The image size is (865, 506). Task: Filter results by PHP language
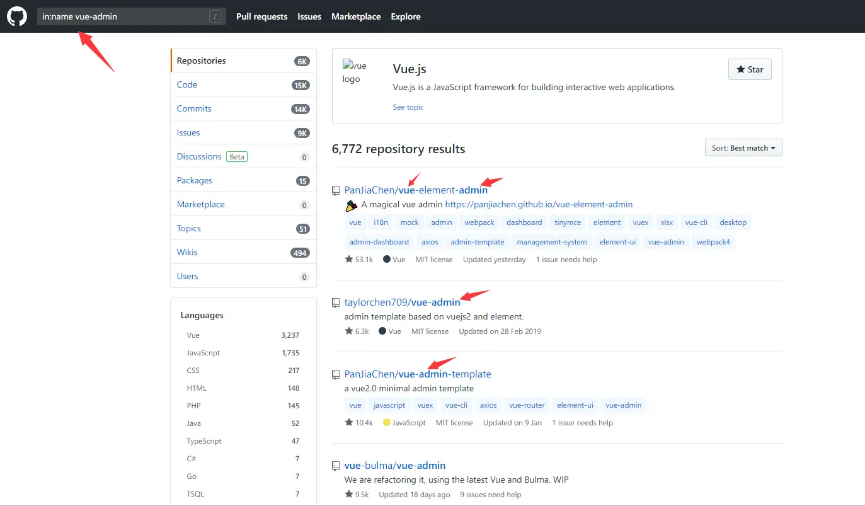tap(243, 406)
